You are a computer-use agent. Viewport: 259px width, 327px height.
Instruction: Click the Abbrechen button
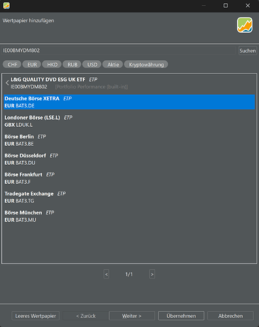point(230,316)
